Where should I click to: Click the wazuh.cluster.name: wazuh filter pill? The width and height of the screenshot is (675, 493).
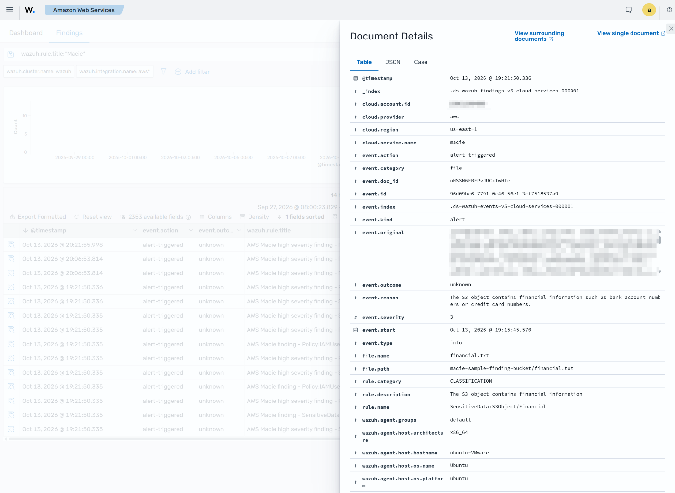39,72
